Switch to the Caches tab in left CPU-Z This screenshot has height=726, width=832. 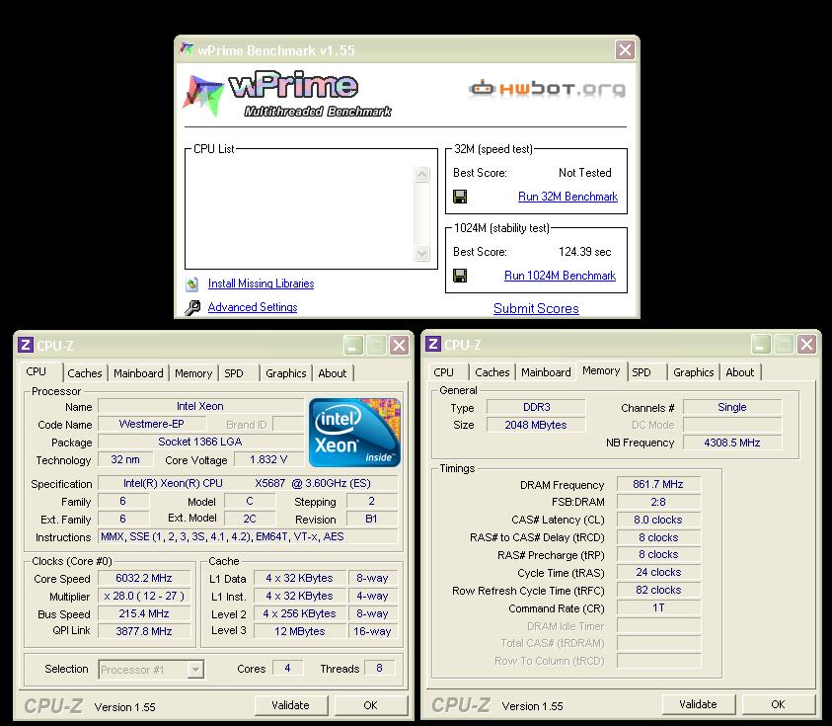click(84, 373)
